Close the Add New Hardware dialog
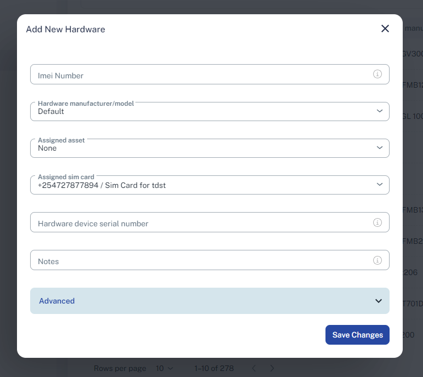Image resolution: width=423 pixels, height=377 pixels. tap(385, 28)
